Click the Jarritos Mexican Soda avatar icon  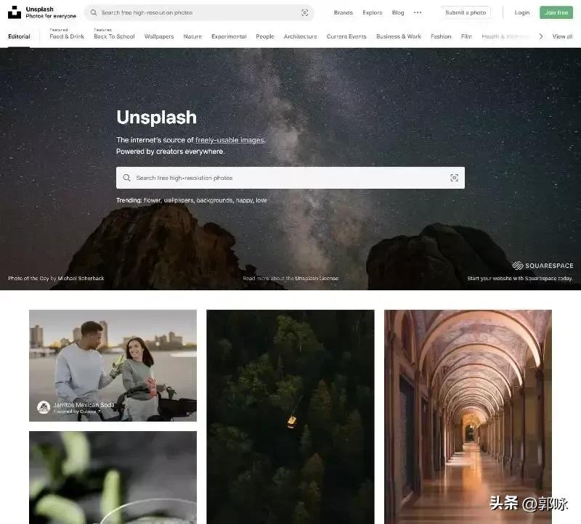(44, 407)
